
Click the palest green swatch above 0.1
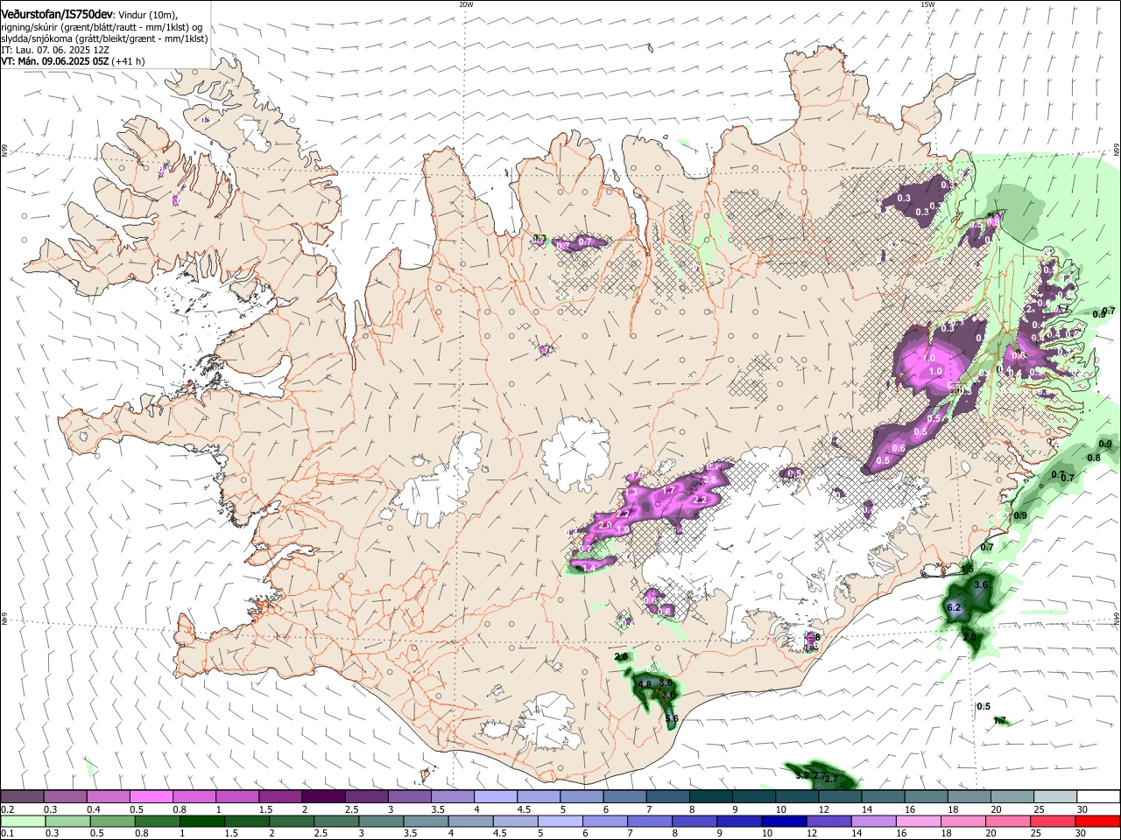click(23, 822)
